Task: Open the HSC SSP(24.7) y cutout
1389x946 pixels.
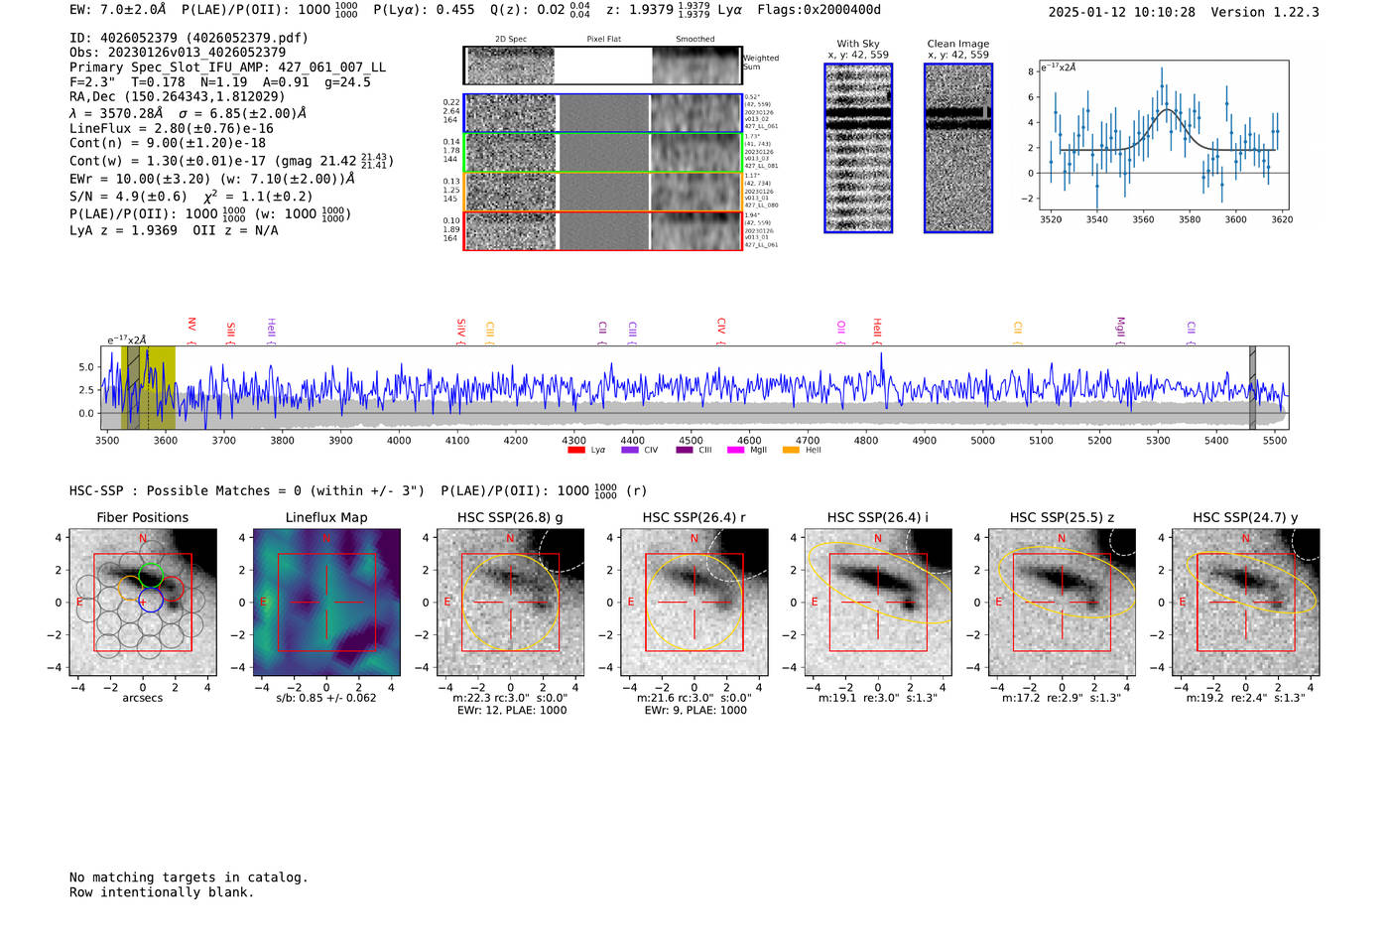Action: point(1245,602)
